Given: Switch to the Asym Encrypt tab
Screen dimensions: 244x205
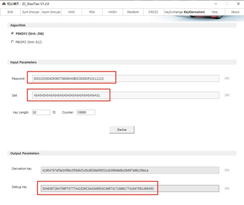Looking at the screenshot, I should (x=51, y=12).
